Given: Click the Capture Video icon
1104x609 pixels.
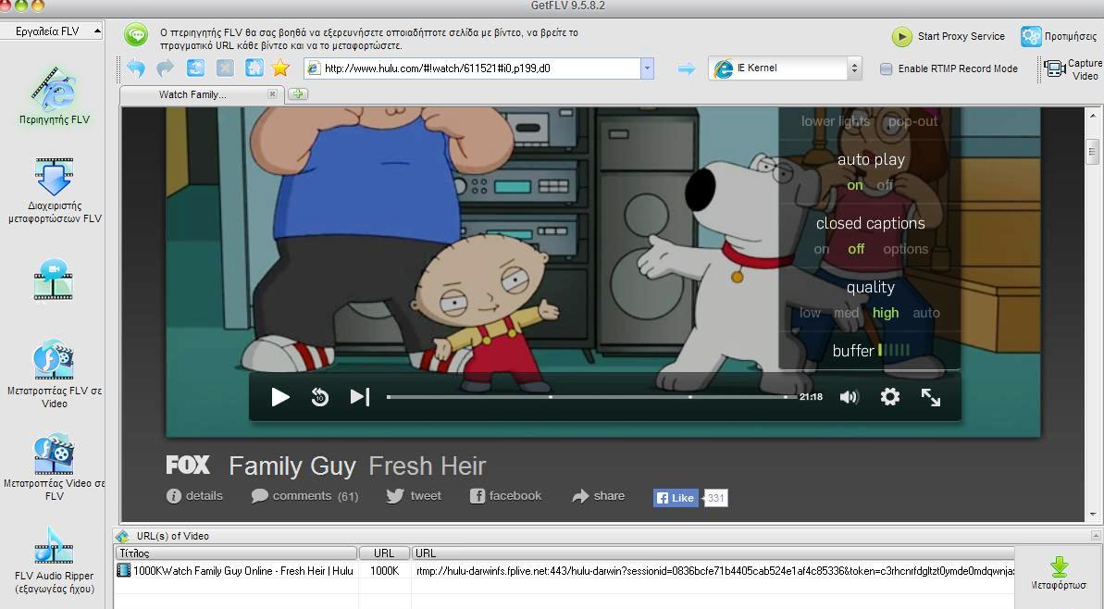Looking at the screenshot, I should click(x=1056, y=68).
